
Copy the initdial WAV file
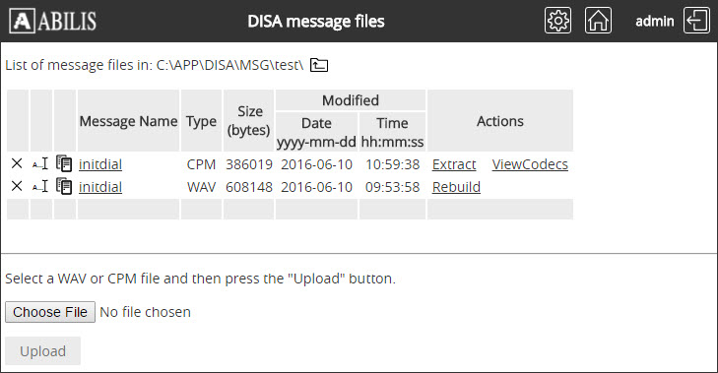pyautogui.click(x=64, y=186)
